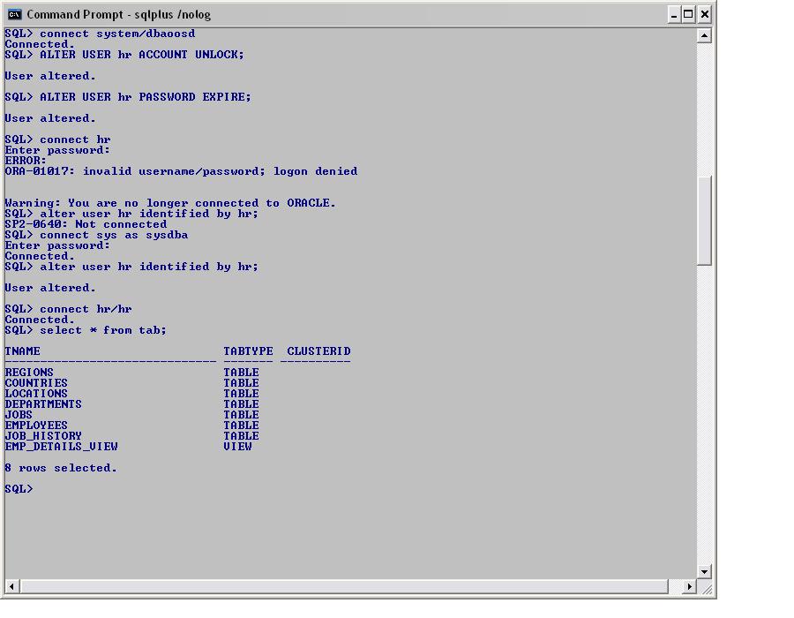This screenshot has height=618, width=794.
Task: Select the EMP_DETAILS_VIEW row name
Action: tap(61, 447)
